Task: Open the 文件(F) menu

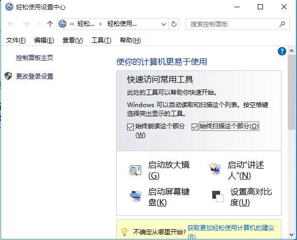Action: pos(15,40)
